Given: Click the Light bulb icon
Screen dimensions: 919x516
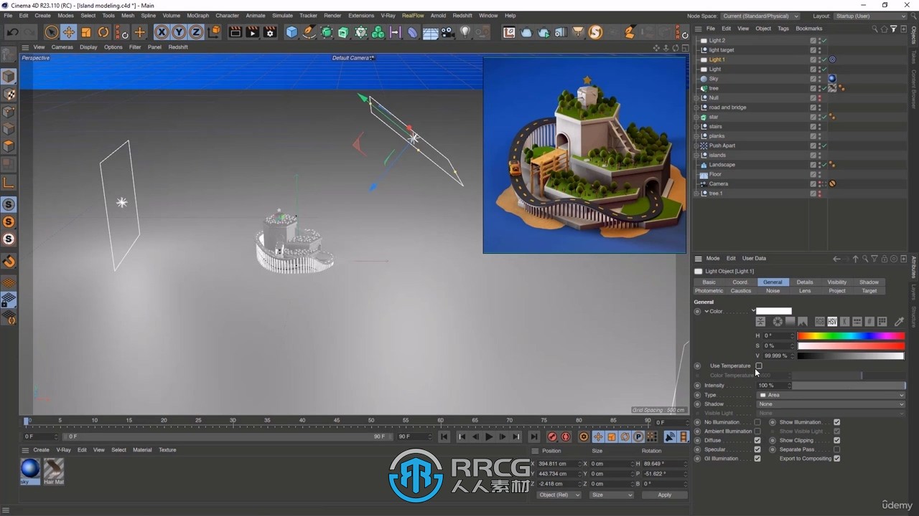Looking at the screenshot, I should pos(465,32).
